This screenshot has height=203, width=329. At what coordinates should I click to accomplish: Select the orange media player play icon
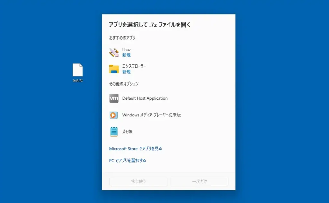tap(113, 115)
